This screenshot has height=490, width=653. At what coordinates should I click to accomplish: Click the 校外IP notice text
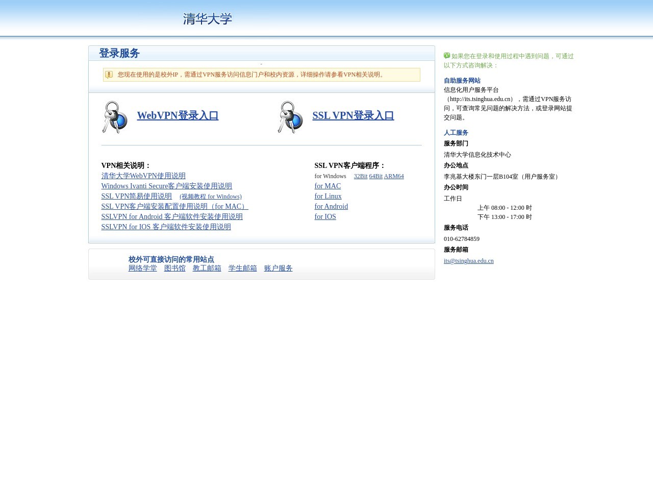tap(252, 75)
